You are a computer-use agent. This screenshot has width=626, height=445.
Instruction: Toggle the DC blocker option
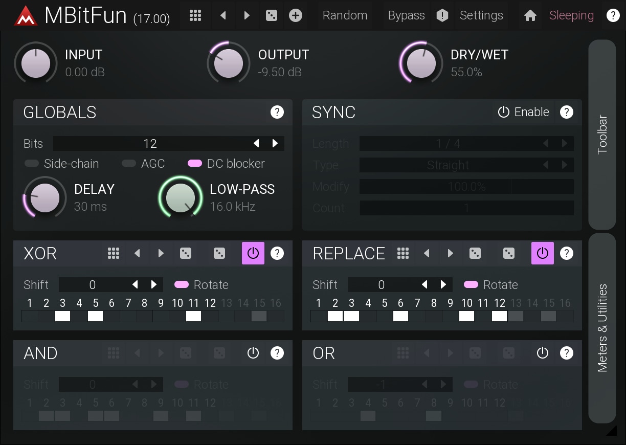pos(195,164)
